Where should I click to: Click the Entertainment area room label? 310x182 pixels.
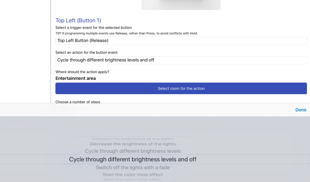tap(75, 78)
